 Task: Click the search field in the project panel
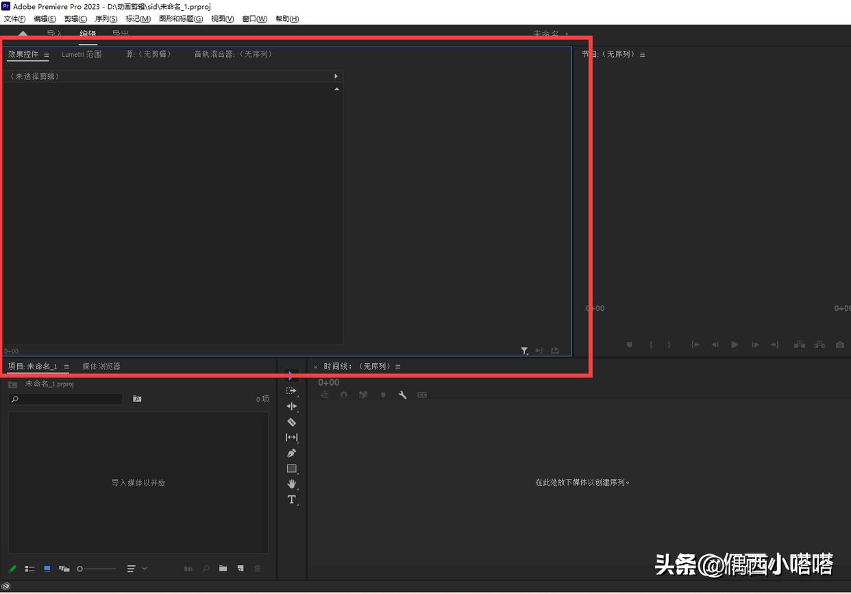tap(65, 398)
